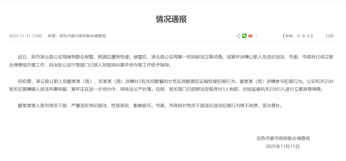This screenshot has width=346, height=161.
Task: Click the source label 百色市委市政府联合调查组
Action: [83, 36]
